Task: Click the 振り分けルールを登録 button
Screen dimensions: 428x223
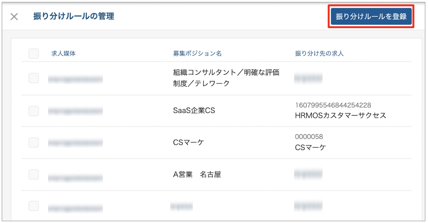Action: click(371, 17)
